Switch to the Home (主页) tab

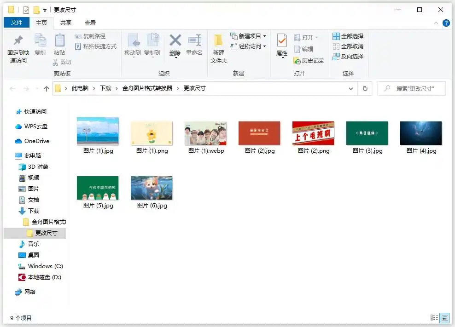click(x=41, y=23)
